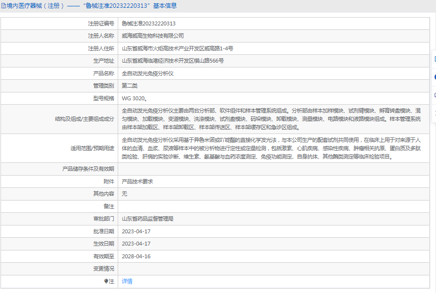Select the registration number 鲁械注准20232220313 cell
This screenshot has height=293, width=436.
coord(274,23)
